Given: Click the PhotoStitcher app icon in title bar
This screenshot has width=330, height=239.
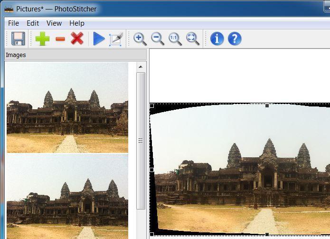Looking at the screenshot, I should coord(9,9).
